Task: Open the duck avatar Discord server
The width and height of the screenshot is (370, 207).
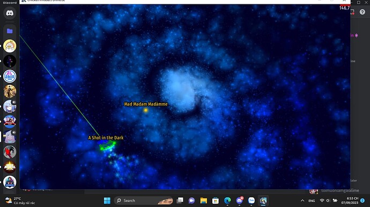Action: [10, 46]
